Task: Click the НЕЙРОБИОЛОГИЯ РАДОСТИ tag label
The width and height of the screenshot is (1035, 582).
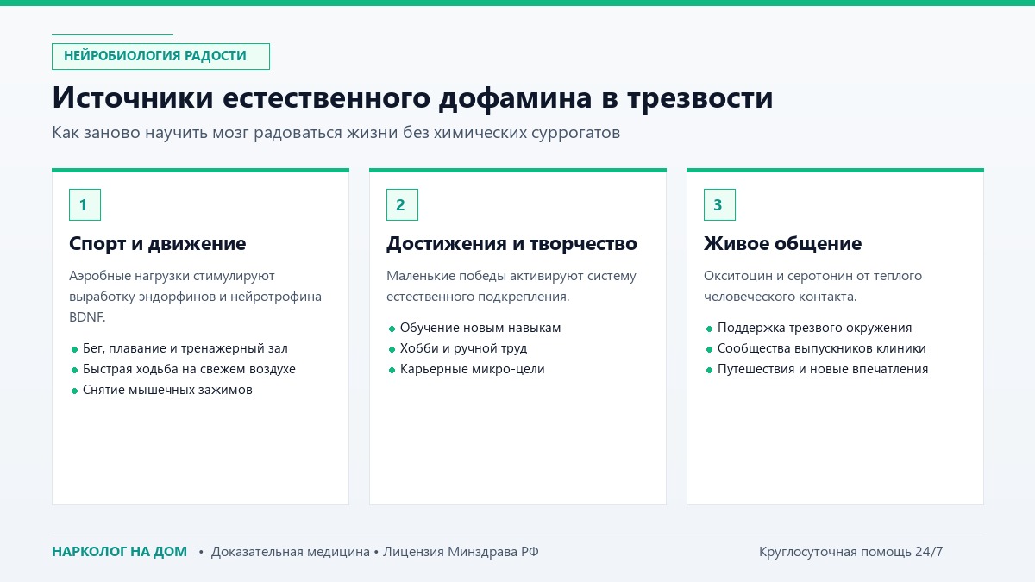Action: [x=160, y=56]
